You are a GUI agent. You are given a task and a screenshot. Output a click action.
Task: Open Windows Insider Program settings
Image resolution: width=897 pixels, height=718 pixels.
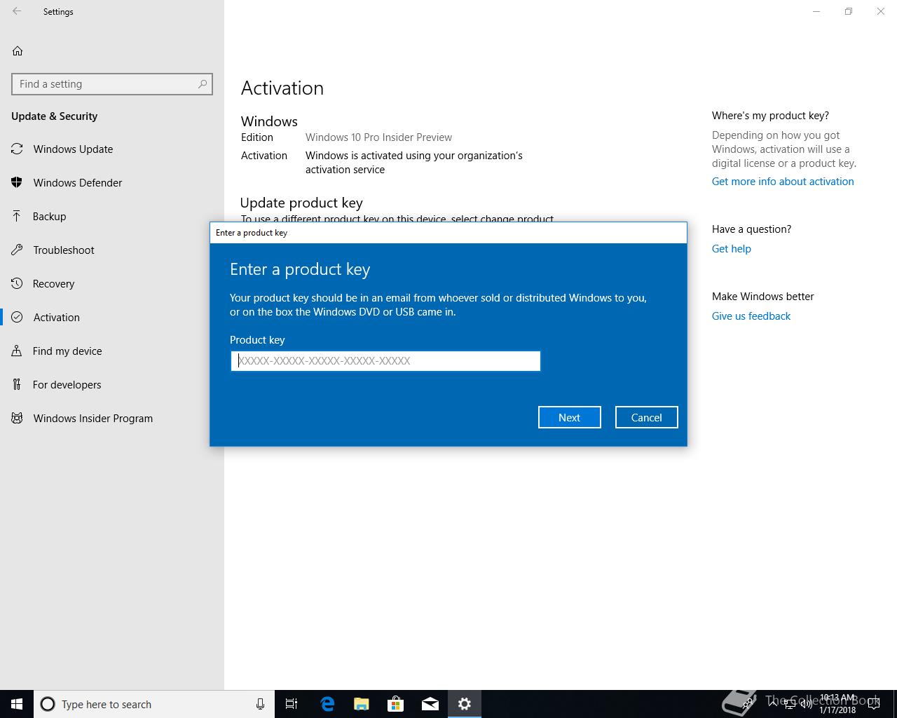[112, 418]
